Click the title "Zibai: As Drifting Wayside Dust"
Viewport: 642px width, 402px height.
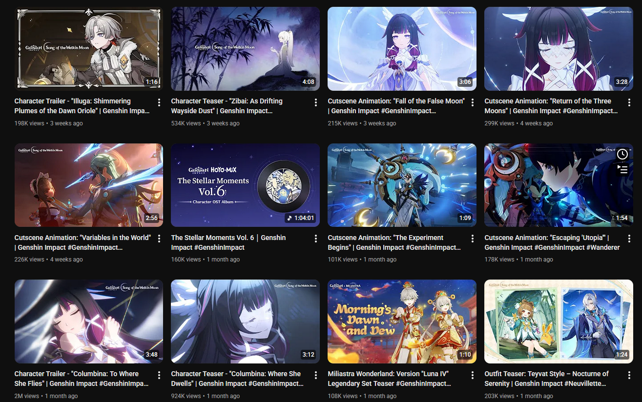click(x=227, y=106)
